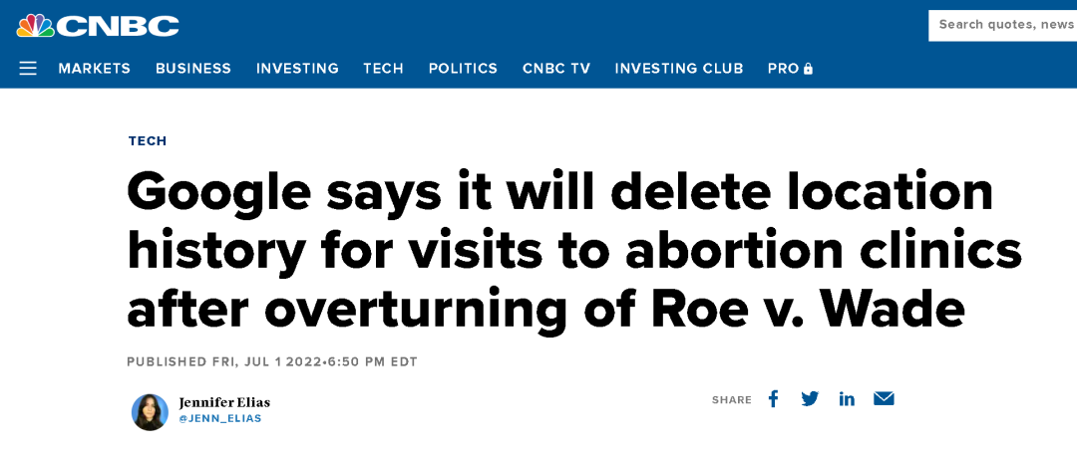Share article on Facebook
Screen dimensions: 1077x456
click(774, 398)
